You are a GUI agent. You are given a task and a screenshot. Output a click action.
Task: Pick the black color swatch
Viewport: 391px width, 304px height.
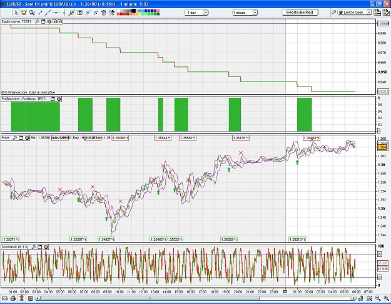pyautogui.click(x=134, y=11)
